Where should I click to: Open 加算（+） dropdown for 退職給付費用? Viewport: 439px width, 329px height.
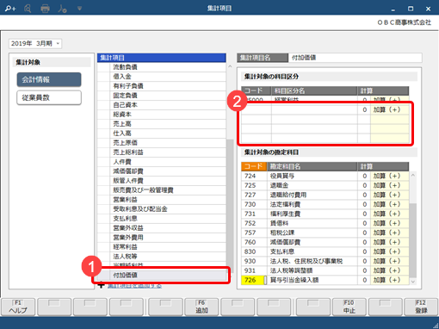[x=390, y=195]
